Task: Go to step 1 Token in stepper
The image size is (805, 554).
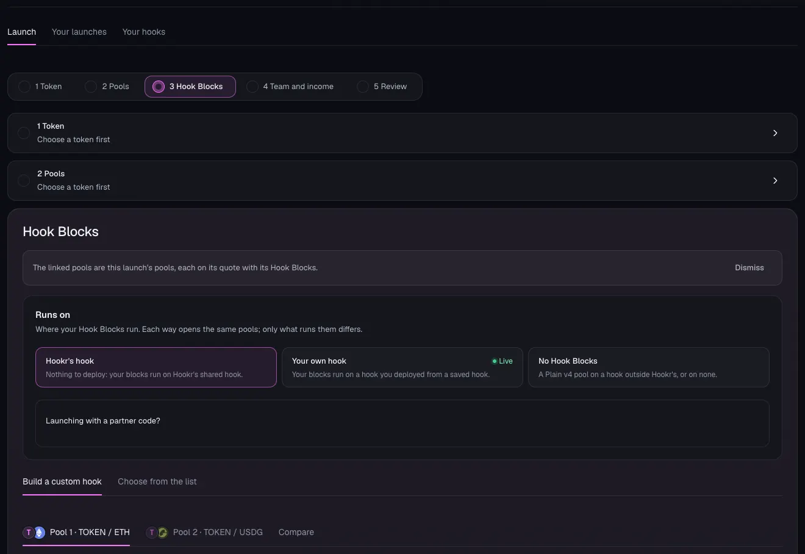Action: pos(41,87)
